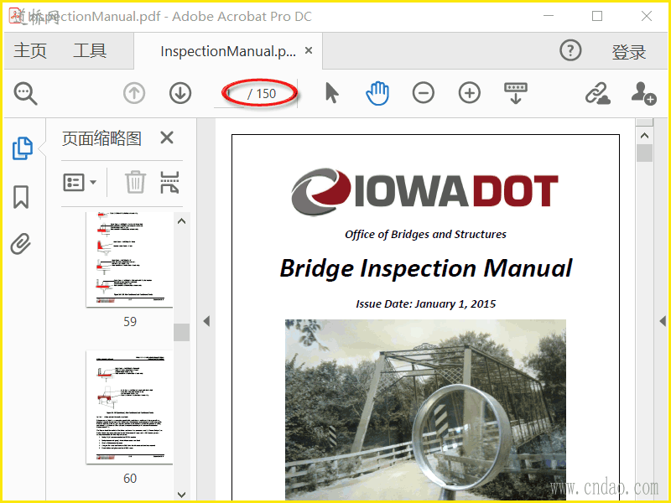
Task: Collapse the left navigation pane arrow
Action: [x=206, y=321]
